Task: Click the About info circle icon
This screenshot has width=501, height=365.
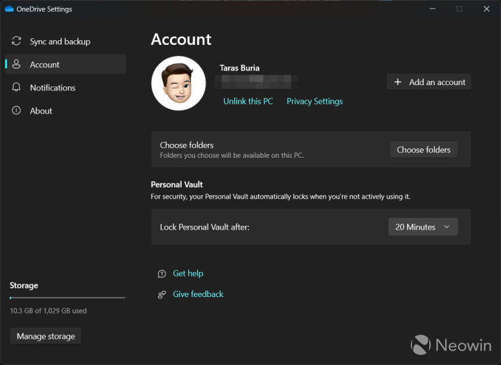Action: click(16, 110)
